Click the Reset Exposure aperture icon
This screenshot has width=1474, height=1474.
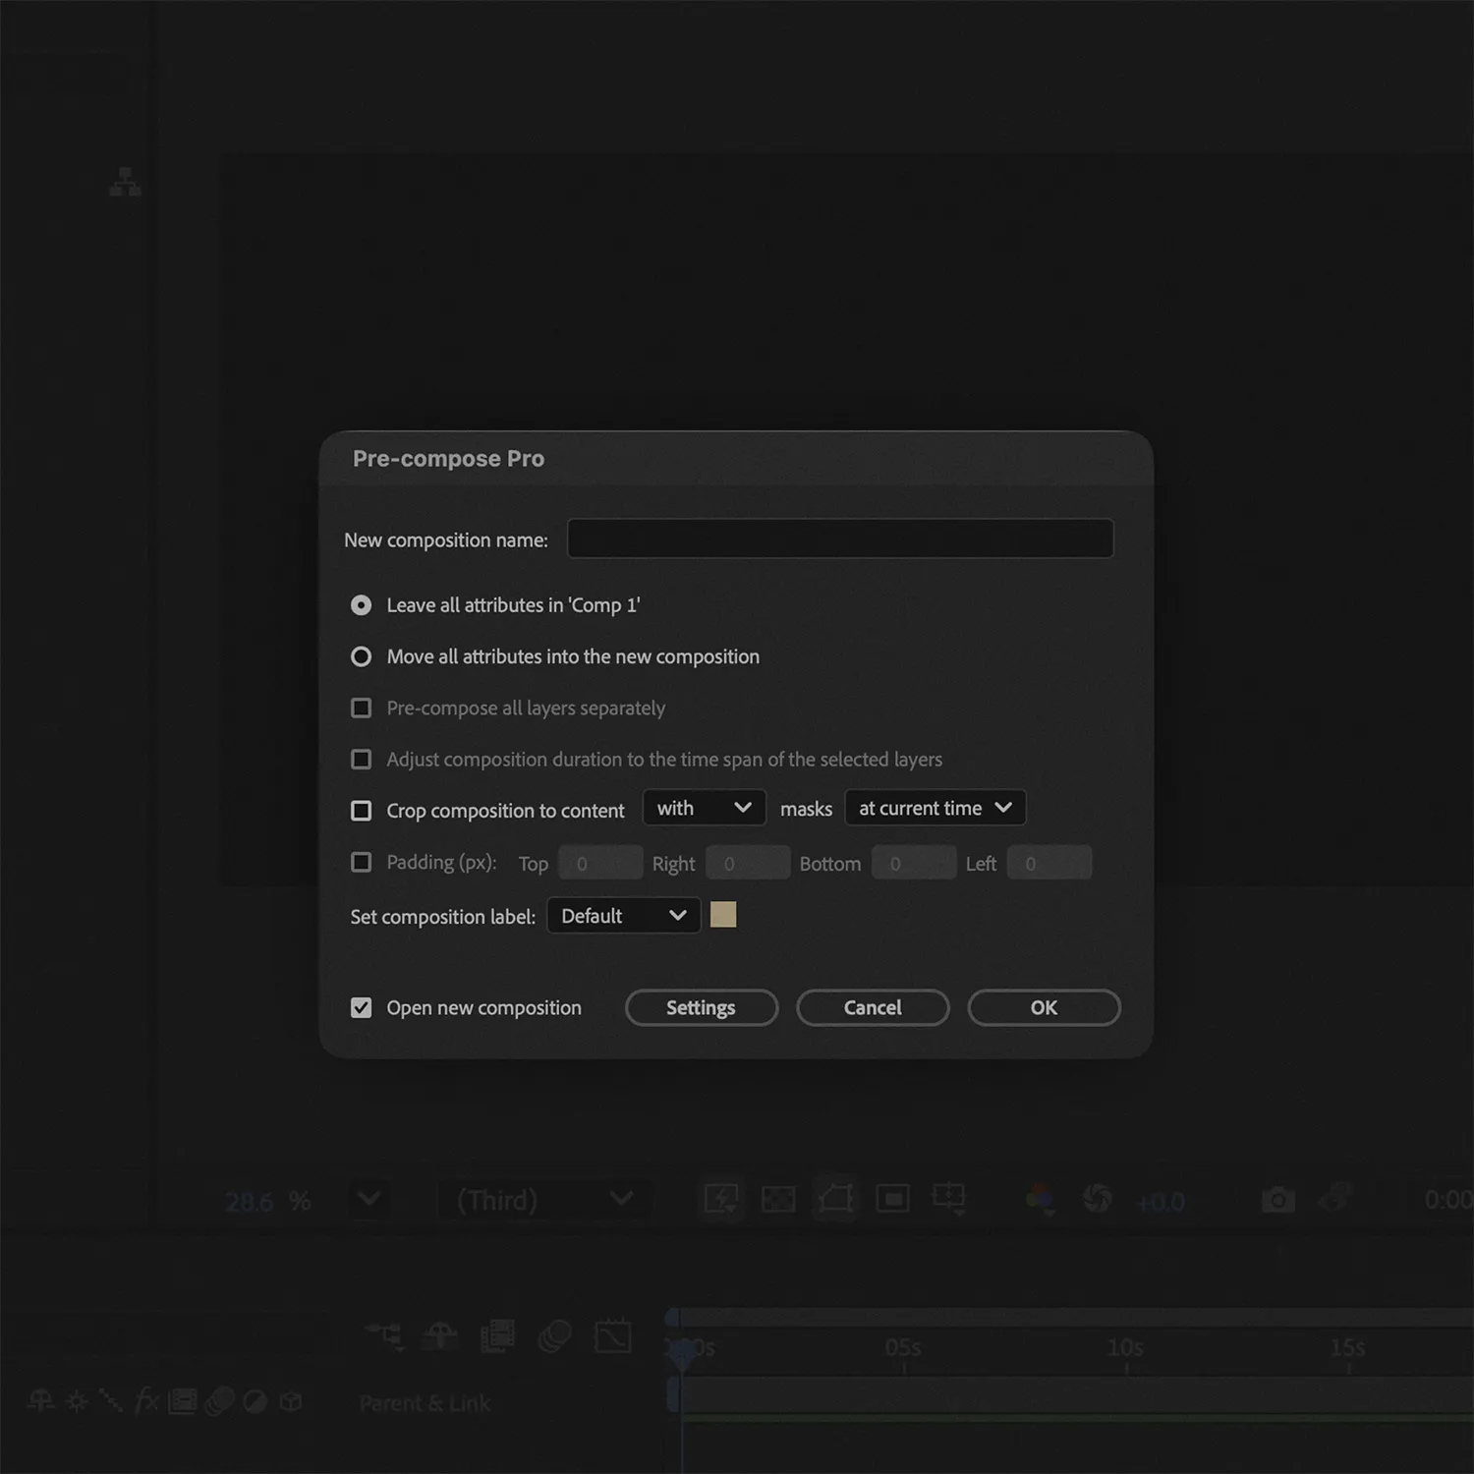pos(1097,1199)
